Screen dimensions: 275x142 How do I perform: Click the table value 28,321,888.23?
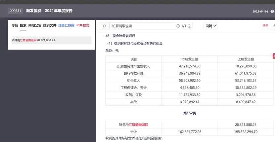coord(246,125)
